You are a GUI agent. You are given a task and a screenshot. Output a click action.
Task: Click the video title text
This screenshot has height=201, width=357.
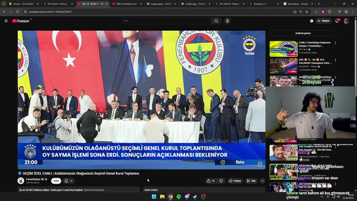point(81,173)
